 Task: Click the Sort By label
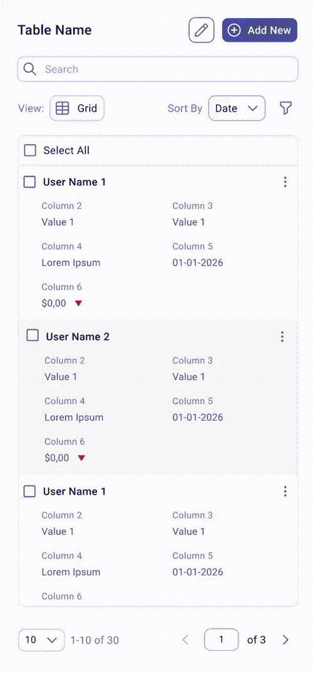185,108
